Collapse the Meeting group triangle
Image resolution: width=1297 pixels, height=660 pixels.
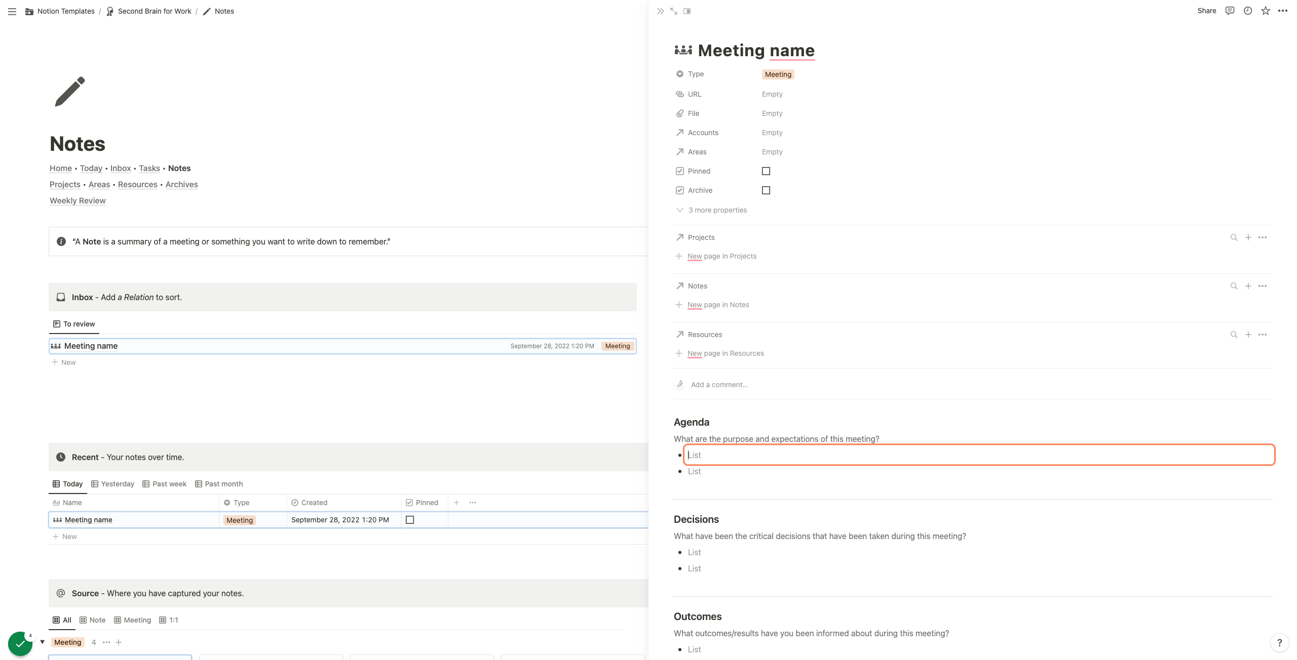tap(43, 642)
